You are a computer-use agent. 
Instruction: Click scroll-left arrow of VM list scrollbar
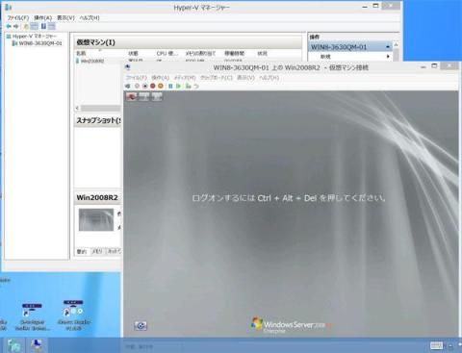tap(77, 108)
